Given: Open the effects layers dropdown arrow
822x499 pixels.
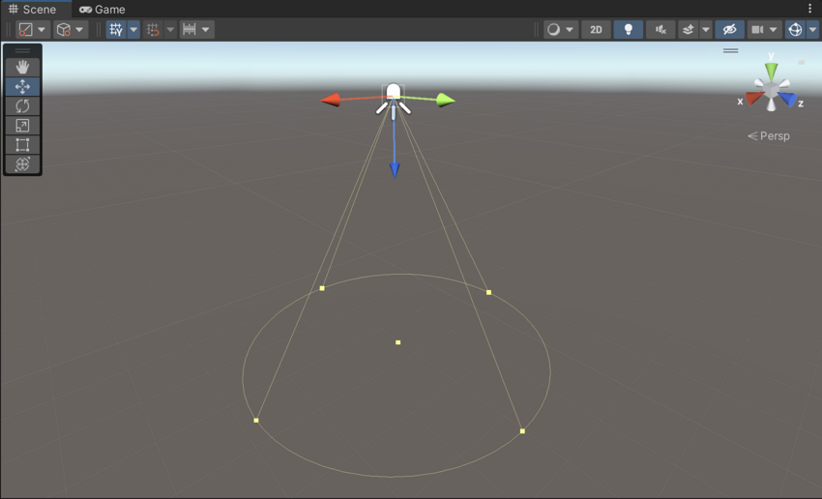Looking at the screenshot, I should click(706, 30).
